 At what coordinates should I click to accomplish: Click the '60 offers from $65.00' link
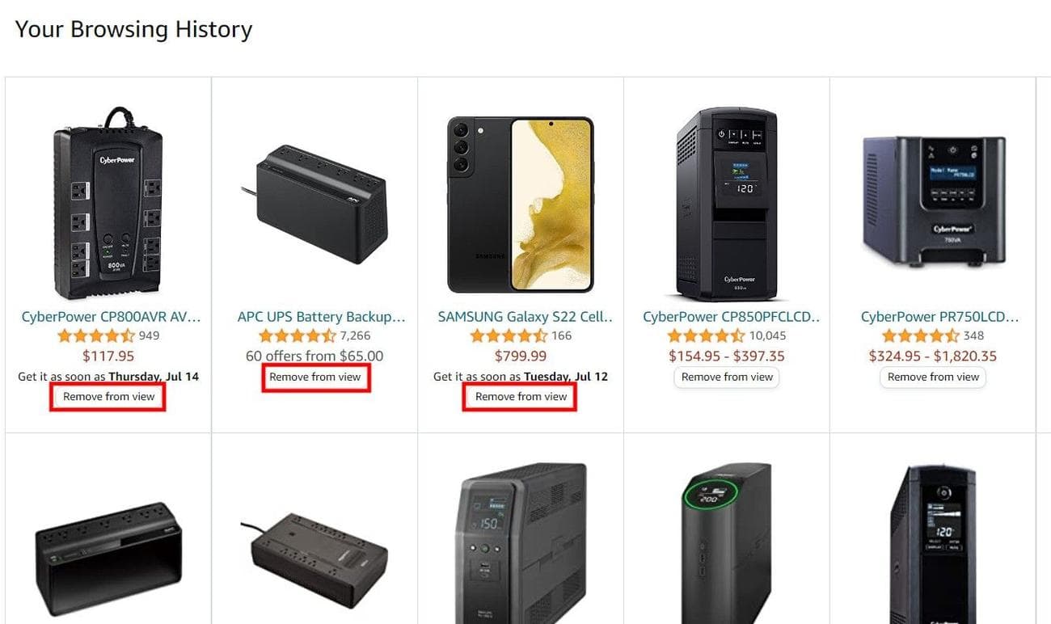pos(314,356)
